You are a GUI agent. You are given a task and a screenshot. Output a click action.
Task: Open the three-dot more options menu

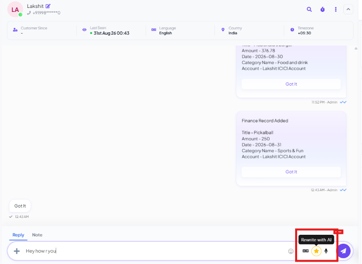[336, 9]
